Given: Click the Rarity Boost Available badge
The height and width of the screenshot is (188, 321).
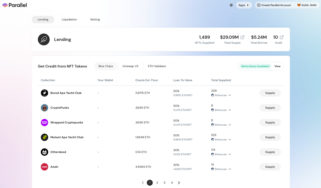Looking at the screenshot, I should (255, 66).
